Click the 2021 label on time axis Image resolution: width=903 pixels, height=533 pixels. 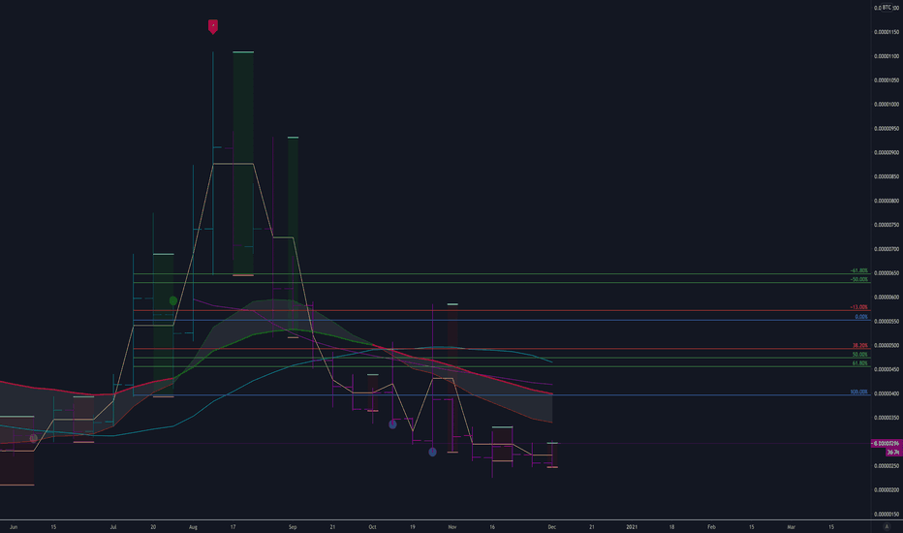(x=632, y=526)
